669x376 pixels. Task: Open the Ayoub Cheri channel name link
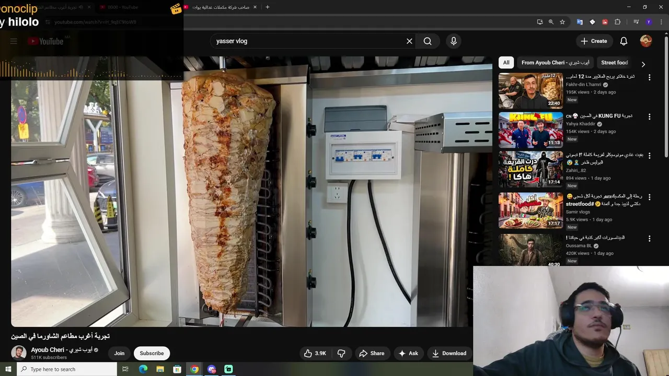click(x=62, y=350)
